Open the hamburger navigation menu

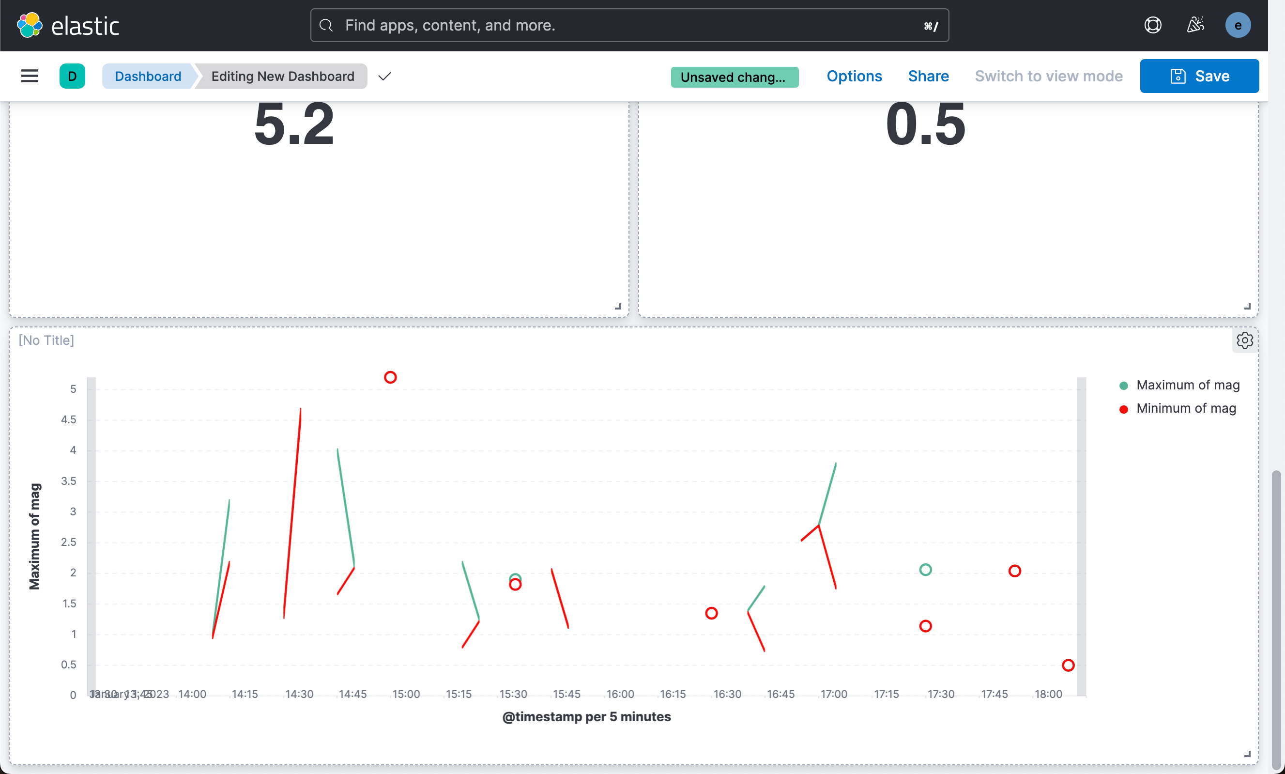(30, 76)
